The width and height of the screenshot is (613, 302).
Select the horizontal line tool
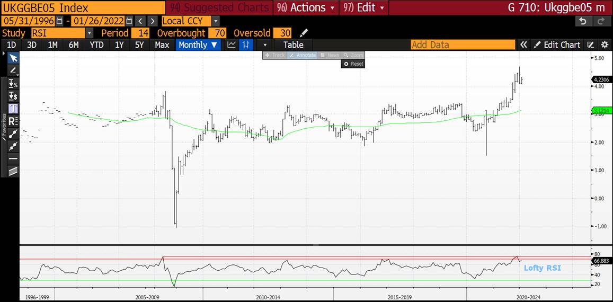(x=14, y=158)
